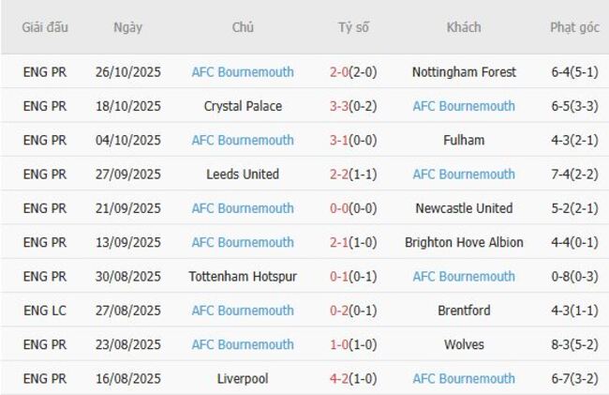609x395 pixels.
Task: Click the Tottenham Hotspur home team
Action: 243,277
